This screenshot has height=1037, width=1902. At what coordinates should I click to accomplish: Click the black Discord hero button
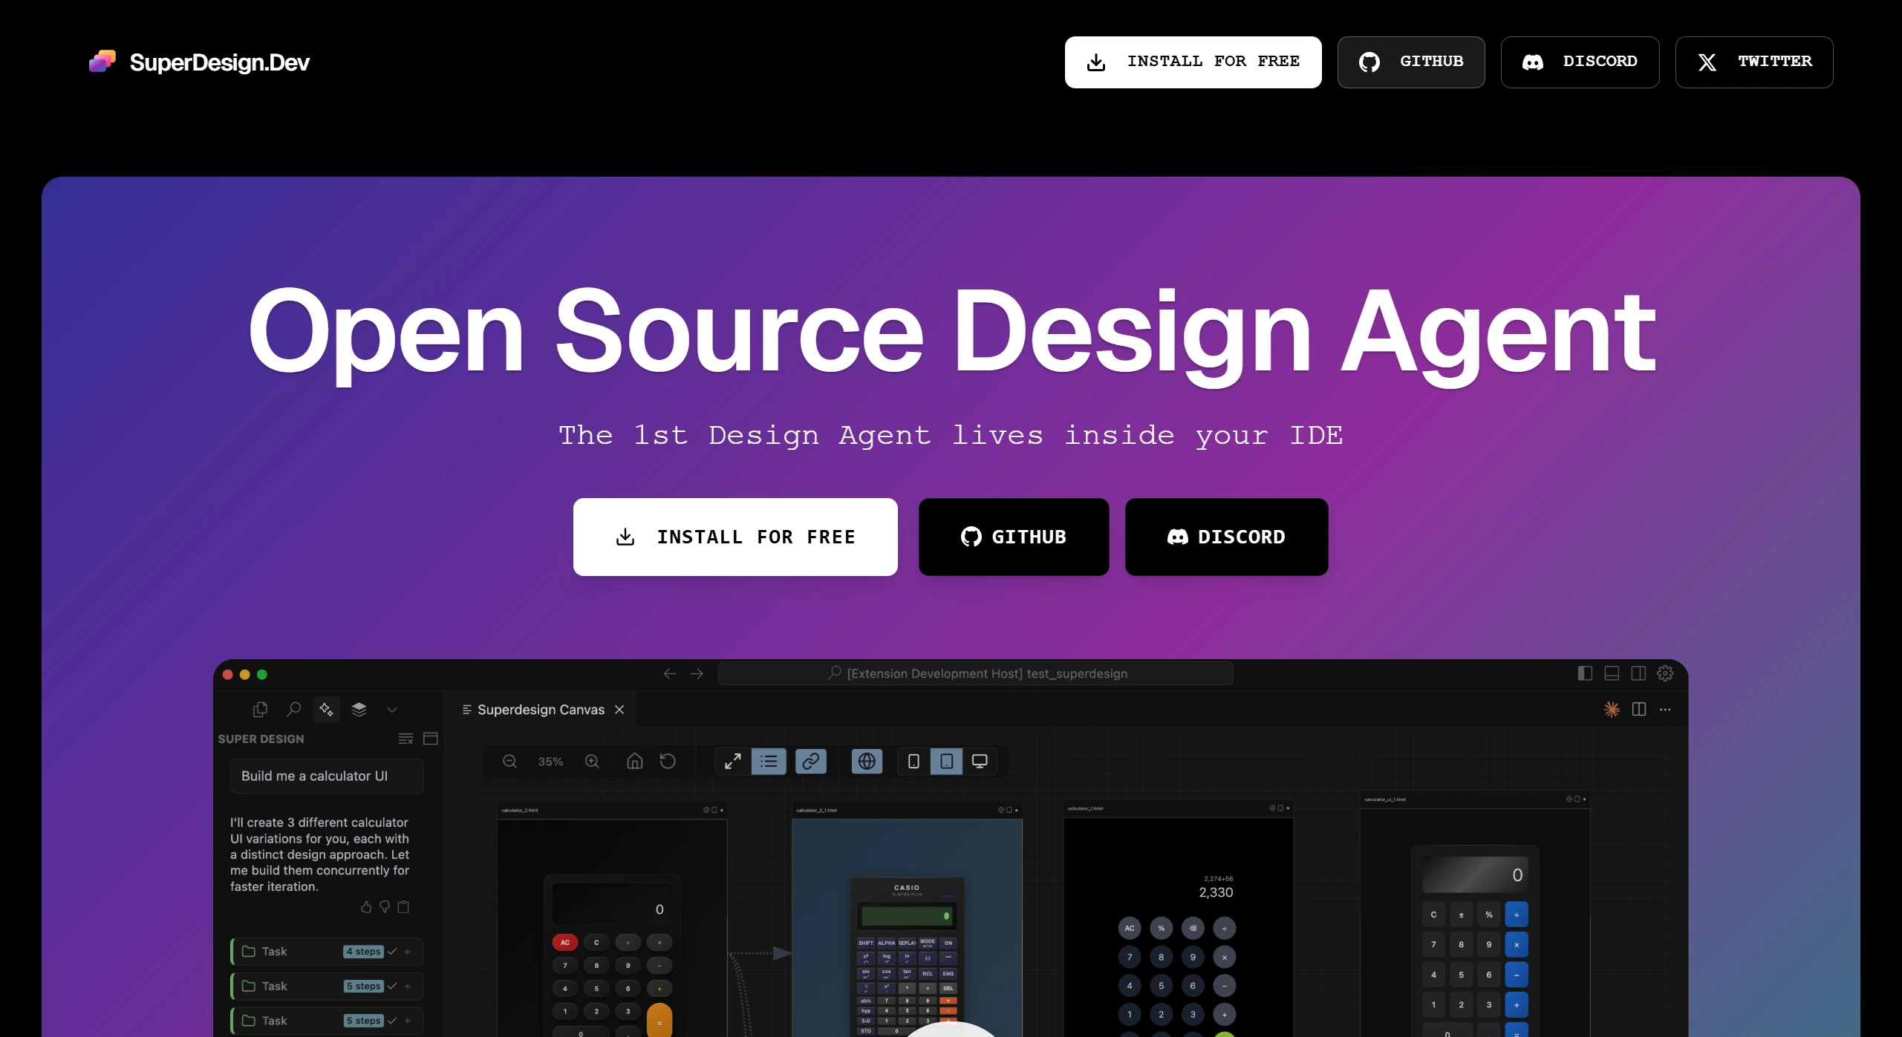point(1225,537)
